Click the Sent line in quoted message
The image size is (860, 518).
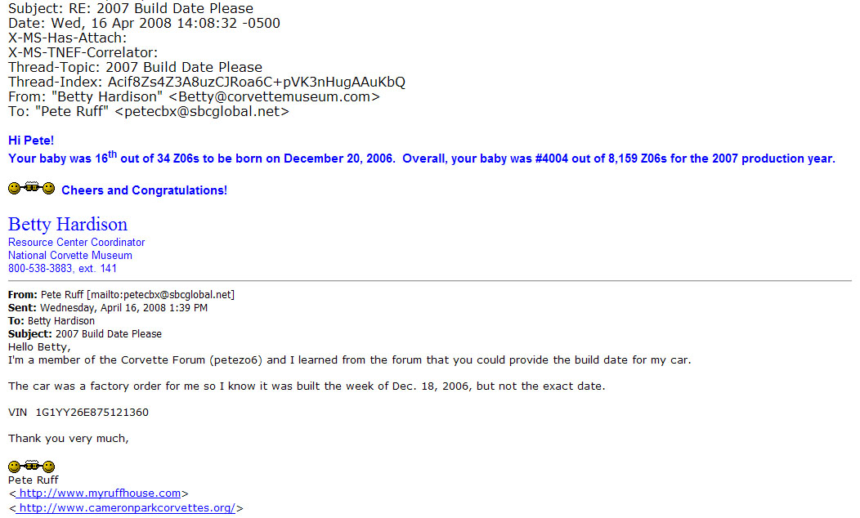(x=108, y=308)
